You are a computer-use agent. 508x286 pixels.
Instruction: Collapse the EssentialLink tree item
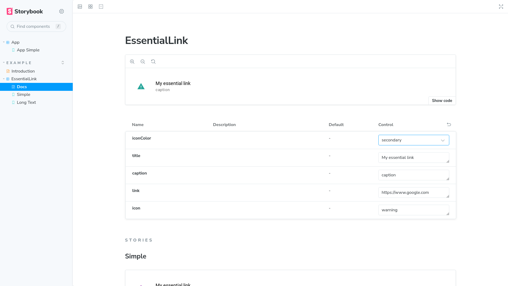pyautogui.click(x=4, y=79)
